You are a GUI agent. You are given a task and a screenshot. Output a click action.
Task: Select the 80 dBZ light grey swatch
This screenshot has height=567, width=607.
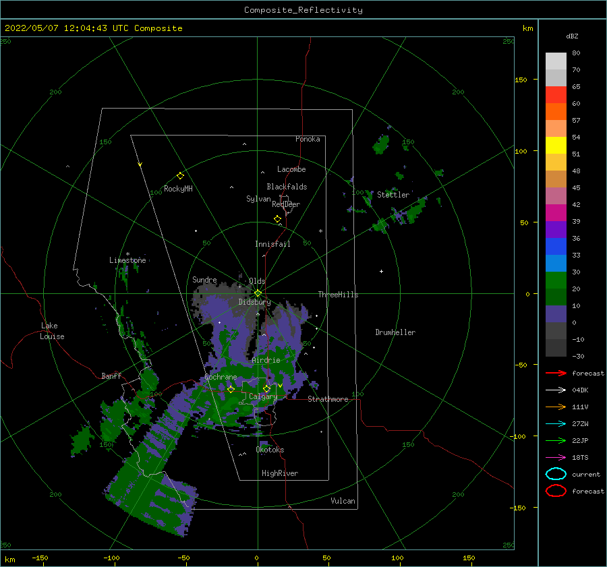(556, 61)
